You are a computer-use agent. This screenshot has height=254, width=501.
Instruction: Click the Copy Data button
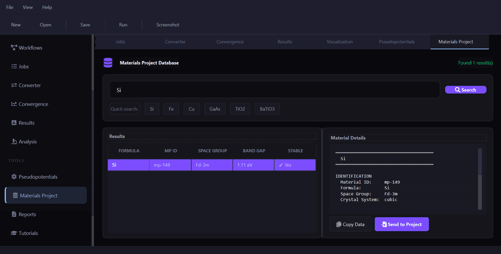[x=350, y=224]
